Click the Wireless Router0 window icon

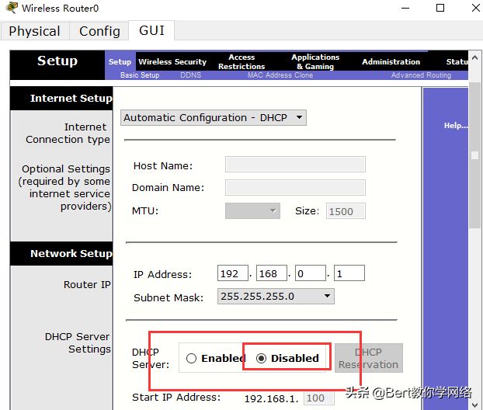coord(12,8)
